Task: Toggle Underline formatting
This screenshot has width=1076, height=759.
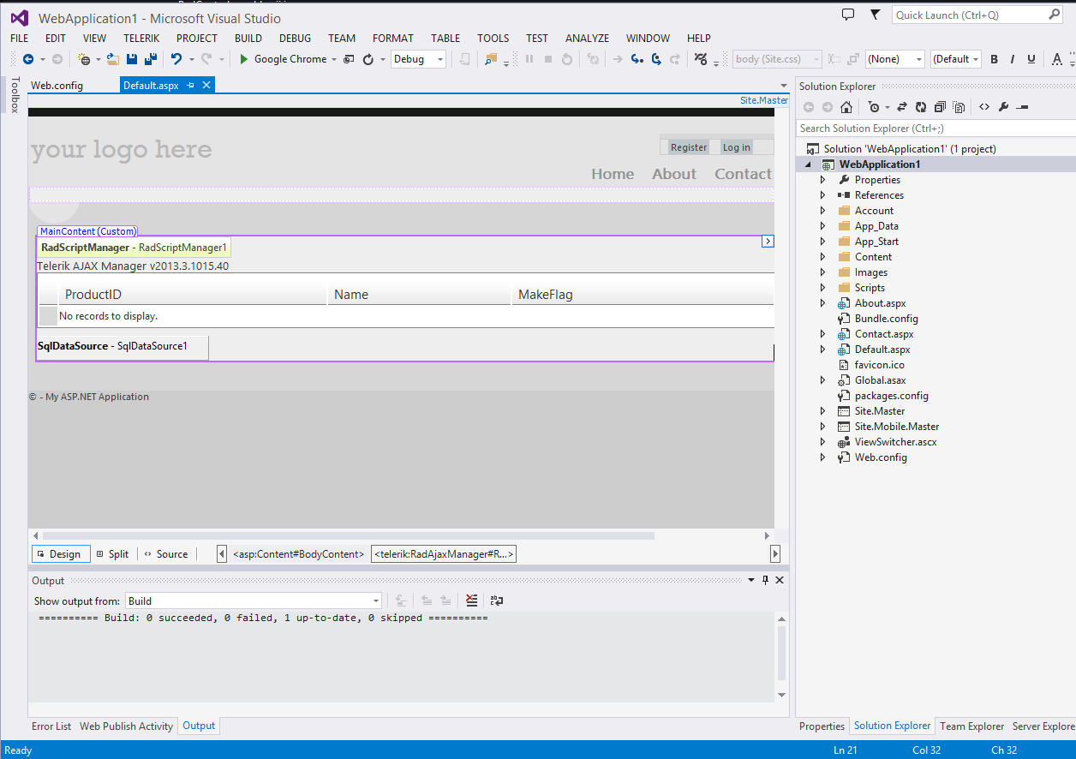Action: tap(1031, 59)
